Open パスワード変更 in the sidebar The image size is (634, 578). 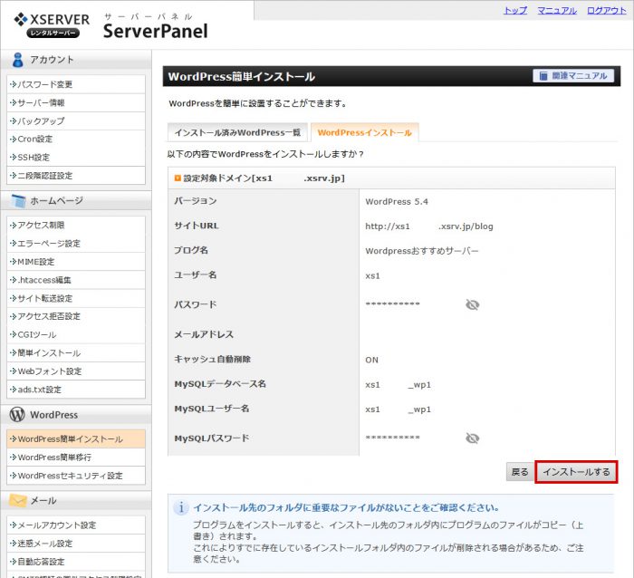tap(76, 84)
